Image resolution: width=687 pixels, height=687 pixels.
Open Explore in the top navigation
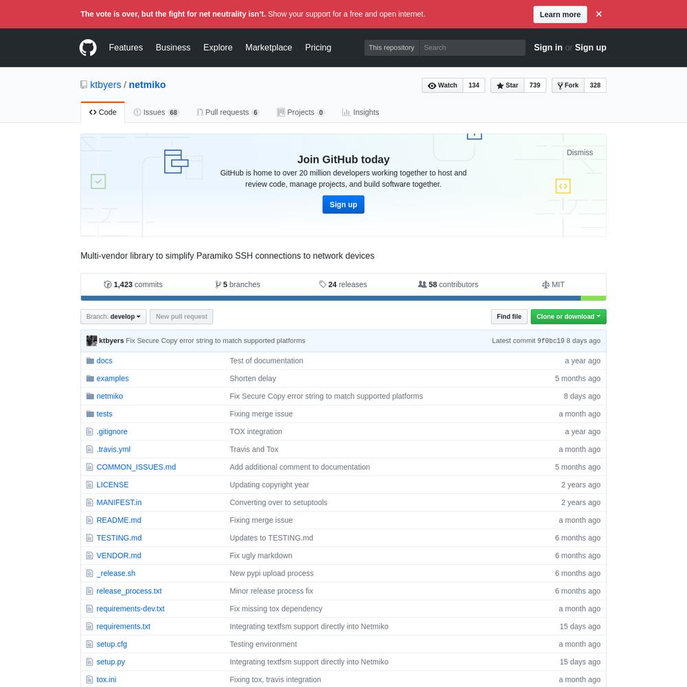coord(218,47)
